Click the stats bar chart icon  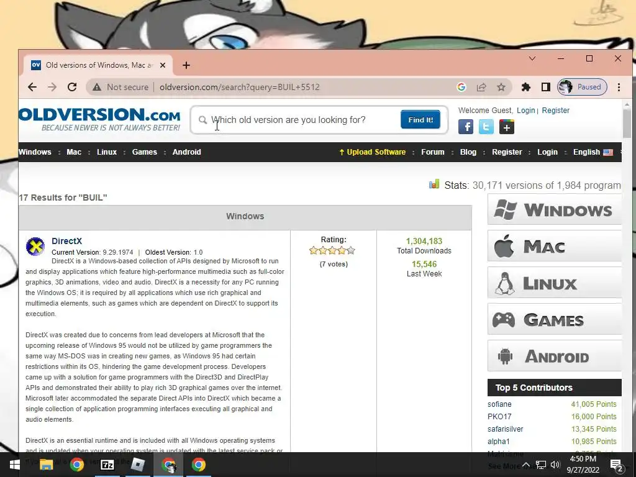434,184
